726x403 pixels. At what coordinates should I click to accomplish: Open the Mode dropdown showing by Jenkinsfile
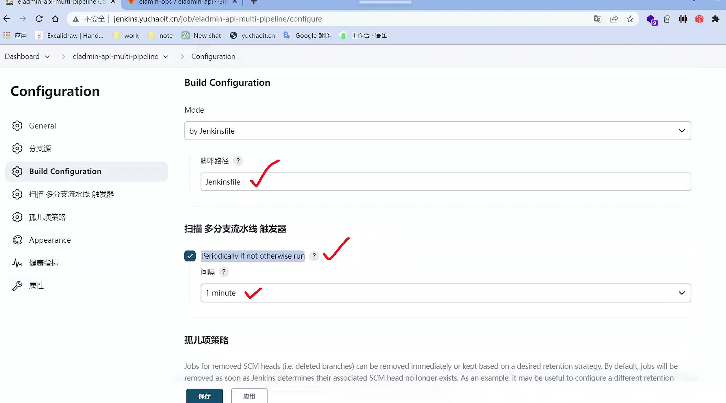coord(437,131)
